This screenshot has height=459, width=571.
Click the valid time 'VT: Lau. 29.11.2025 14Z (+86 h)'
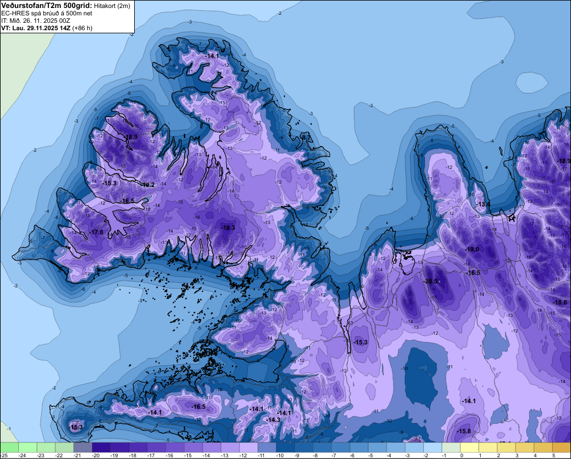click(47, 28)
